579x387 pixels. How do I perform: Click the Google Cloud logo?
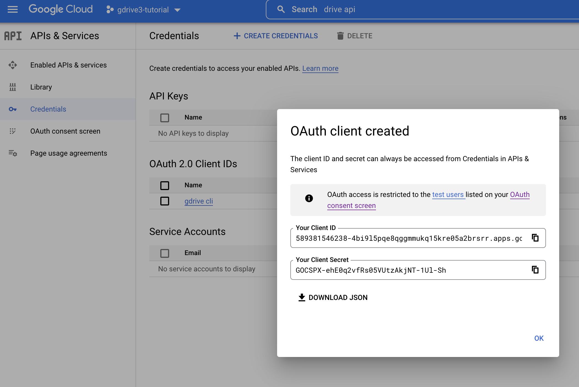pos(61,9)
